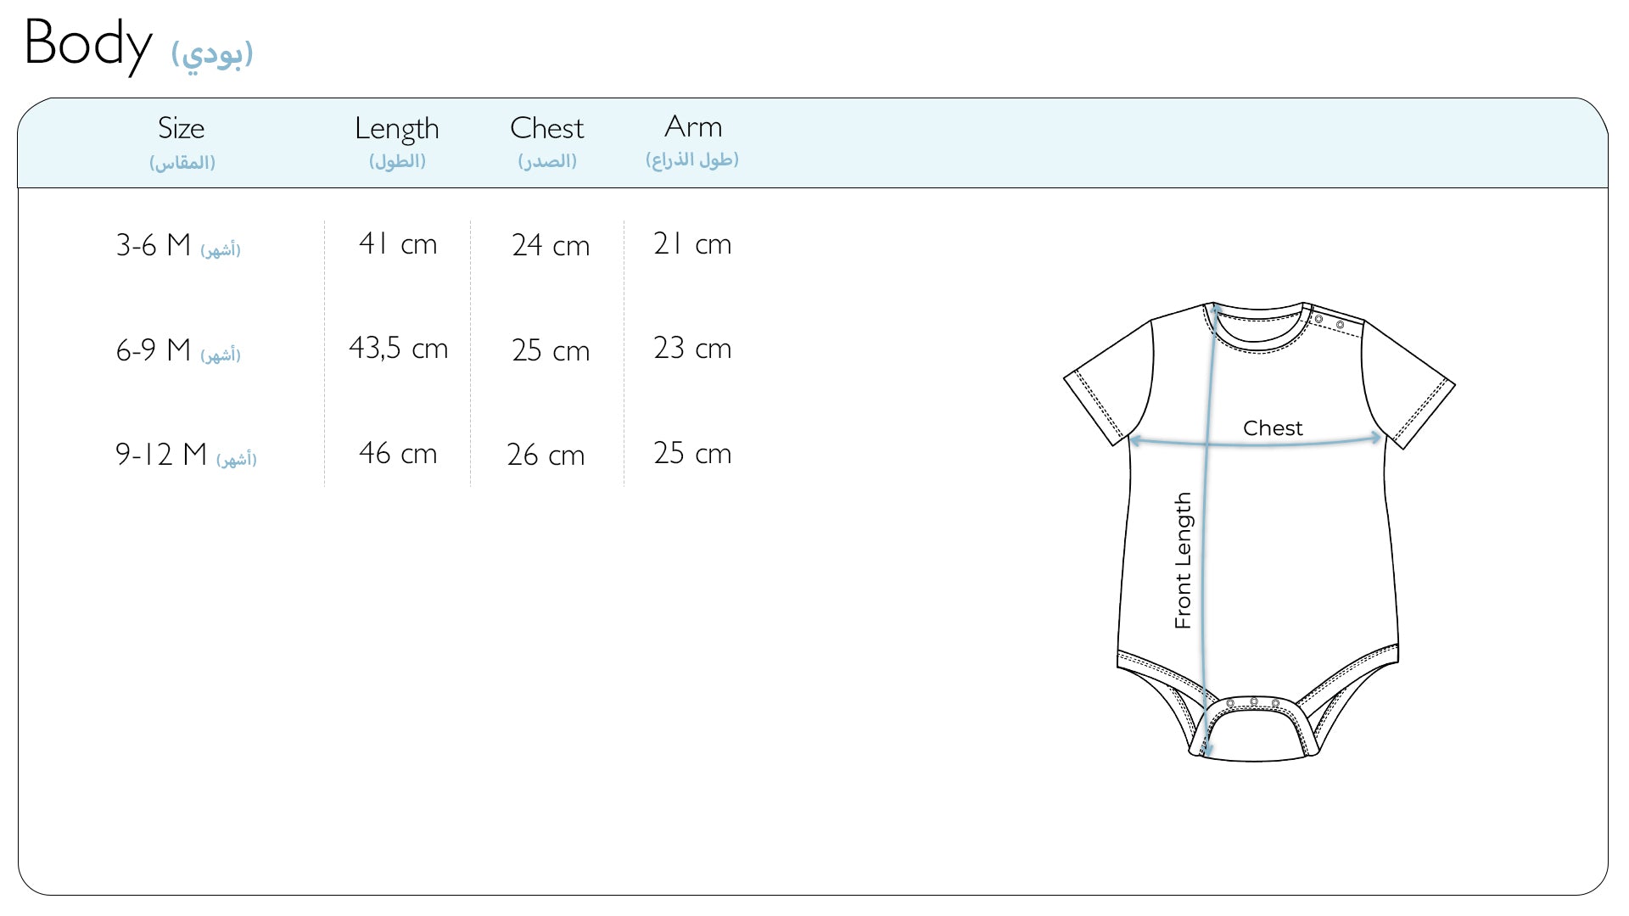Click the "25 cm" chest value for 6-9 M
This screenshot has width=1629, height=916.
coord(551,350)
